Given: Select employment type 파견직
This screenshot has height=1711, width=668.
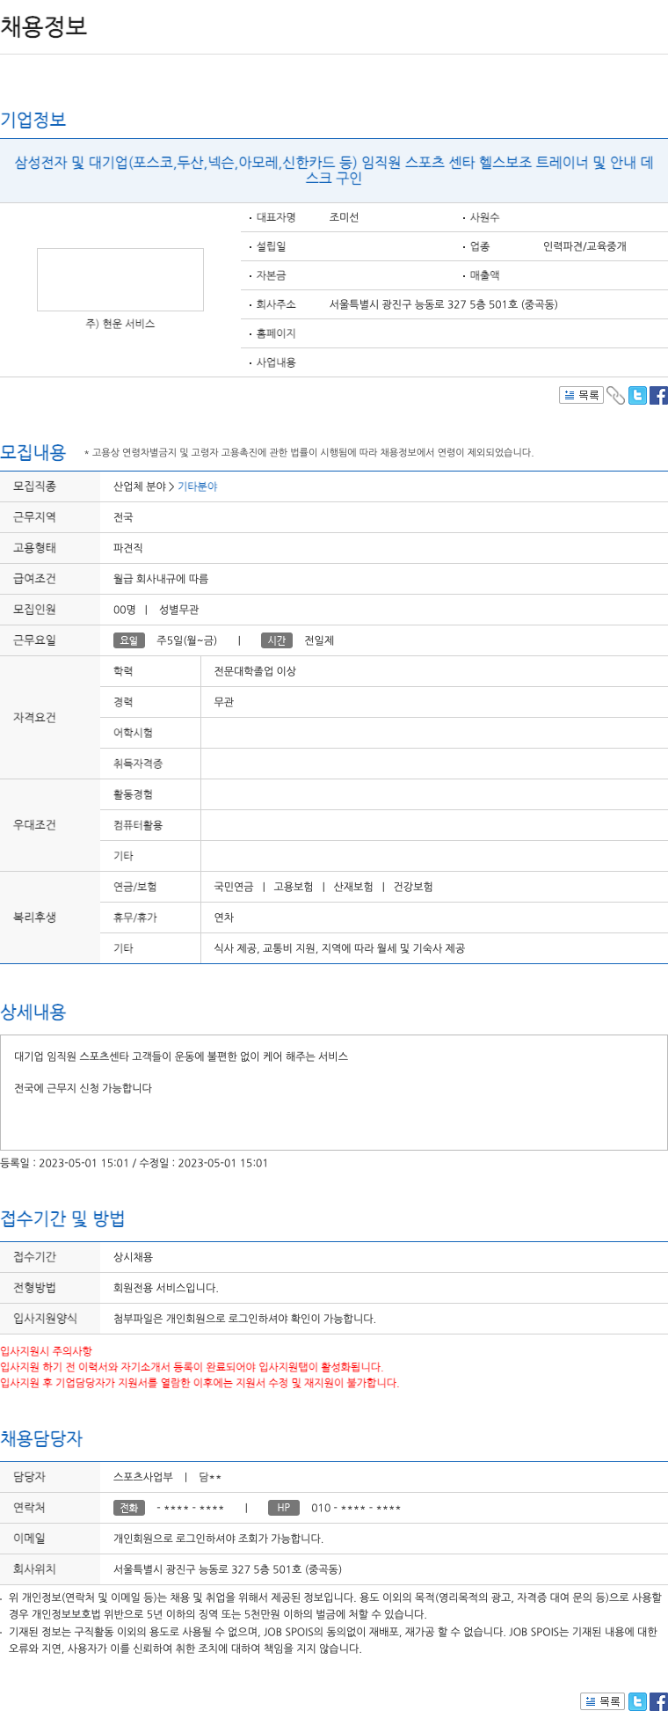Looking at the screenshot, I should (x=128, y=548).
